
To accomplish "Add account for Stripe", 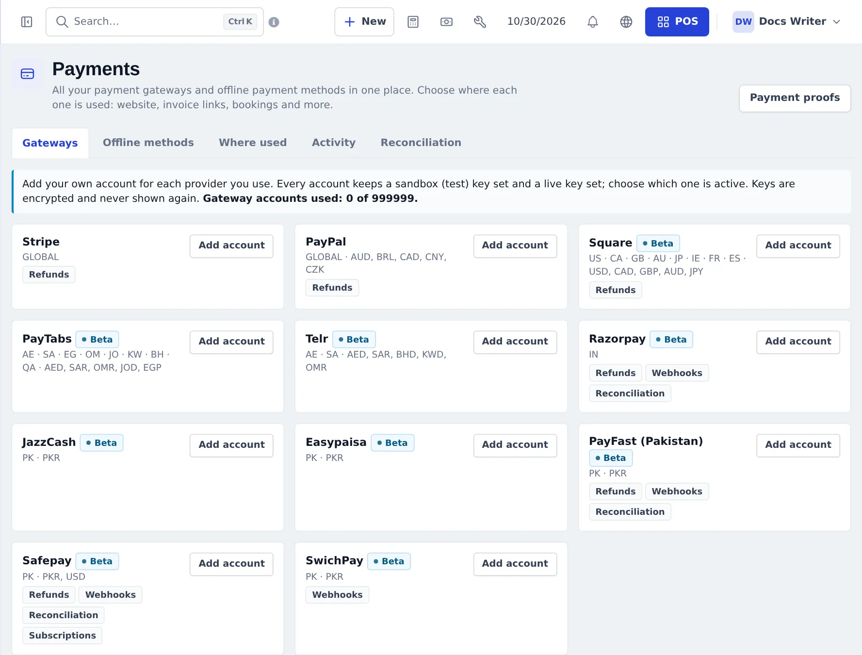I will tap(231, 246).
